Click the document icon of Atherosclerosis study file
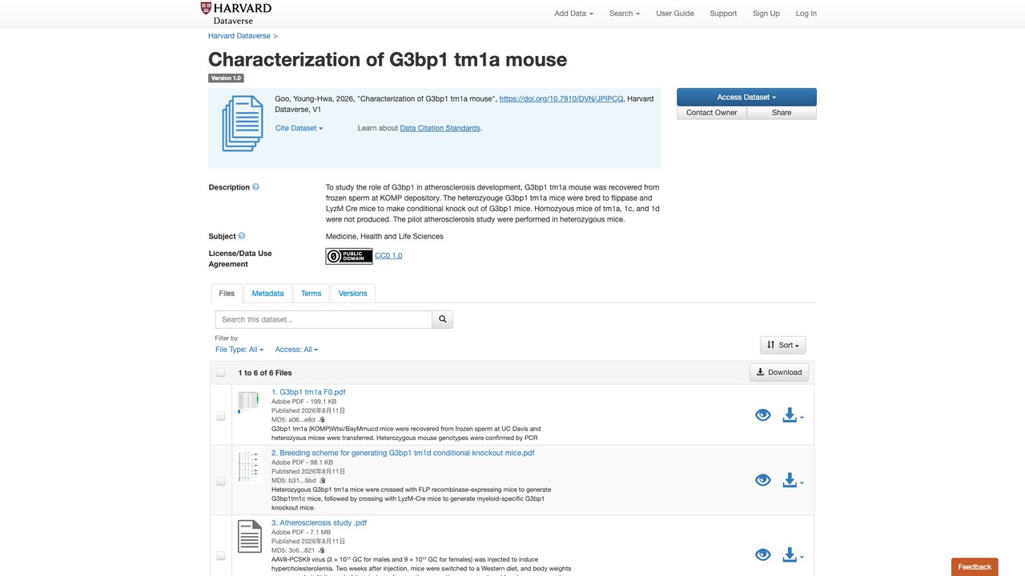This screenshot has height=576, width=1025. click(x=249, y=537)
